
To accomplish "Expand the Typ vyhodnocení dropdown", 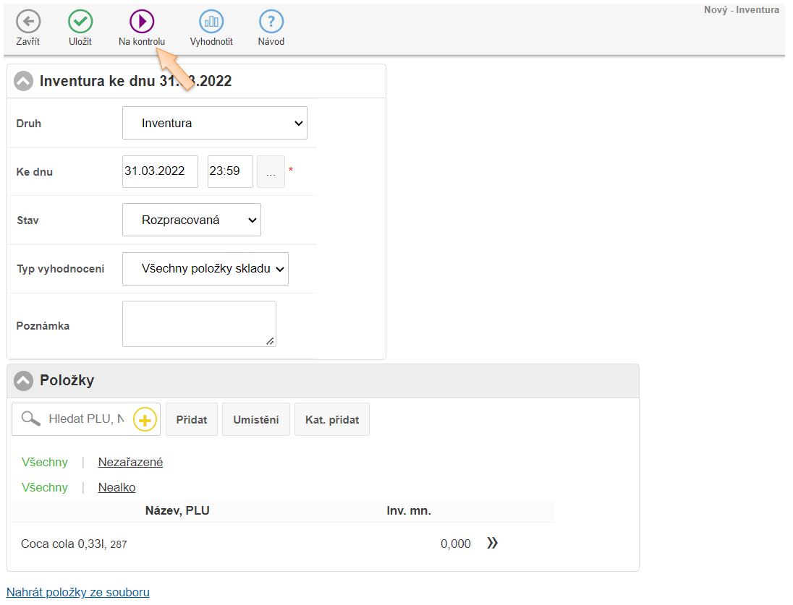I will click(205, 268).
